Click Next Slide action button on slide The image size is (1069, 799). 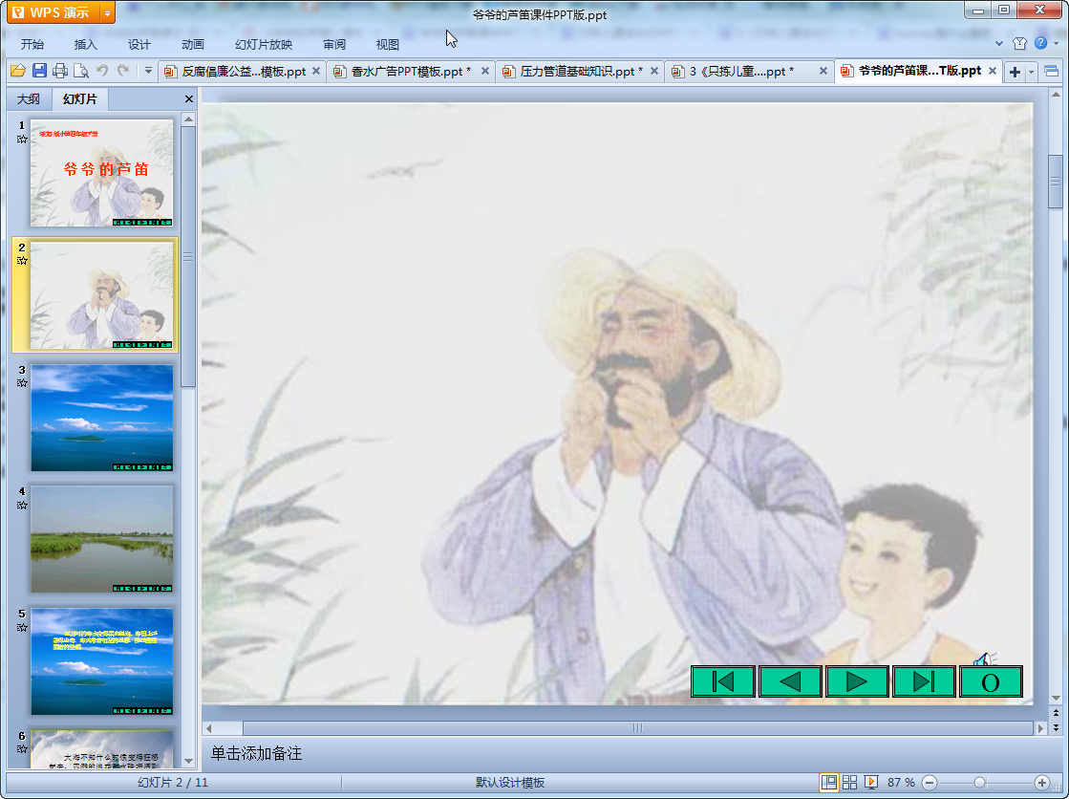[x=857, y=681]
